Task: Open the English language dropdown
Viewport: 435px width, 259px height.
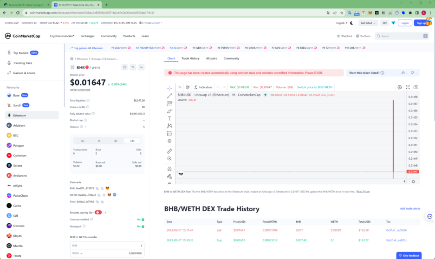Action: [342, 23]
